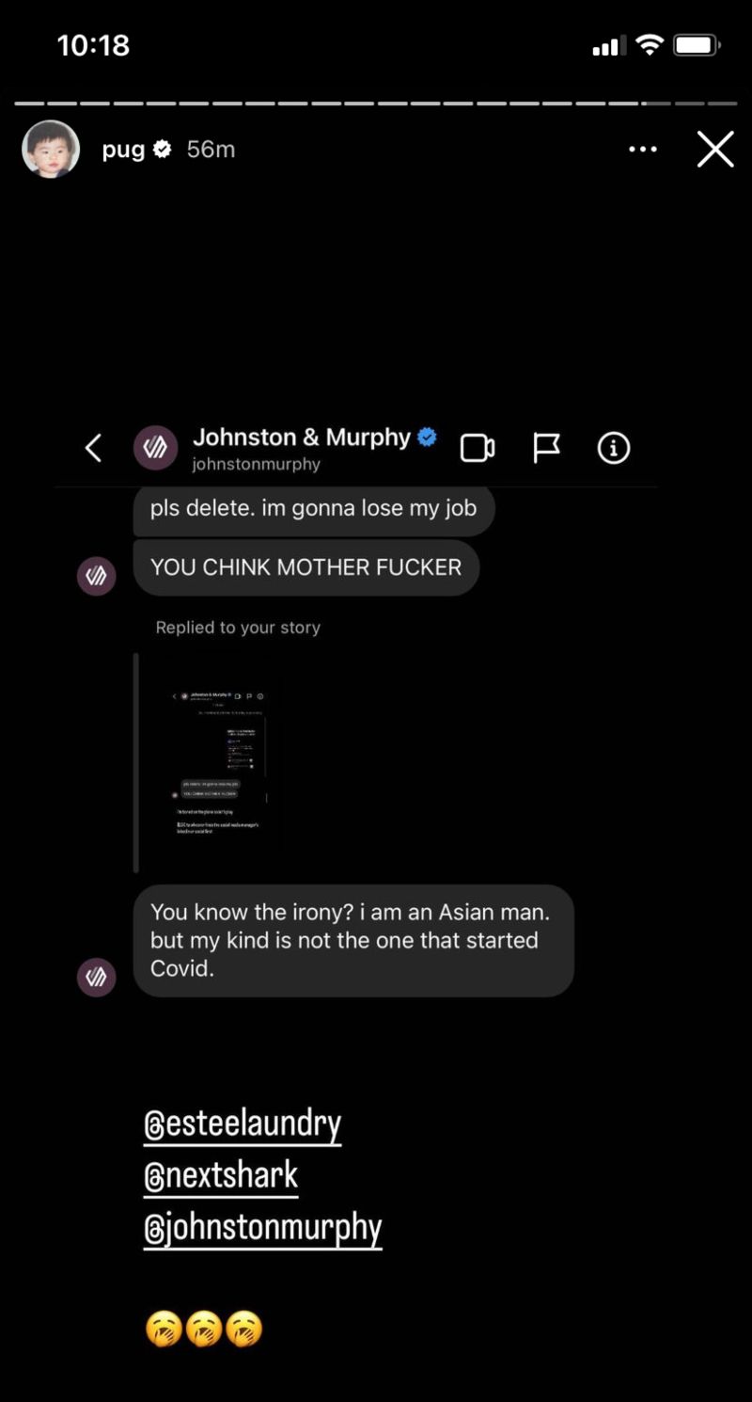Tap the @esteelaundry mention
Screen dimensions: 752x1402
[243, 1124]
